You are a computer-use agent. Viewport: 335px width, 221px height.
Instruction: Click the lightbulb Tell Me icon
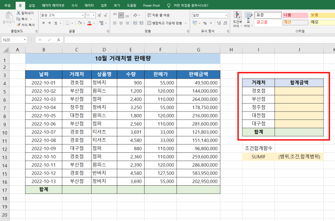(x=169, y=5)
